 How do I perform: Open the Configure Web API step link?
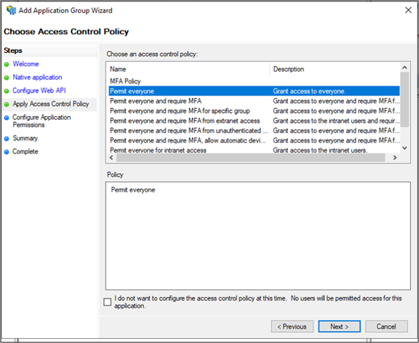point(39,90)
